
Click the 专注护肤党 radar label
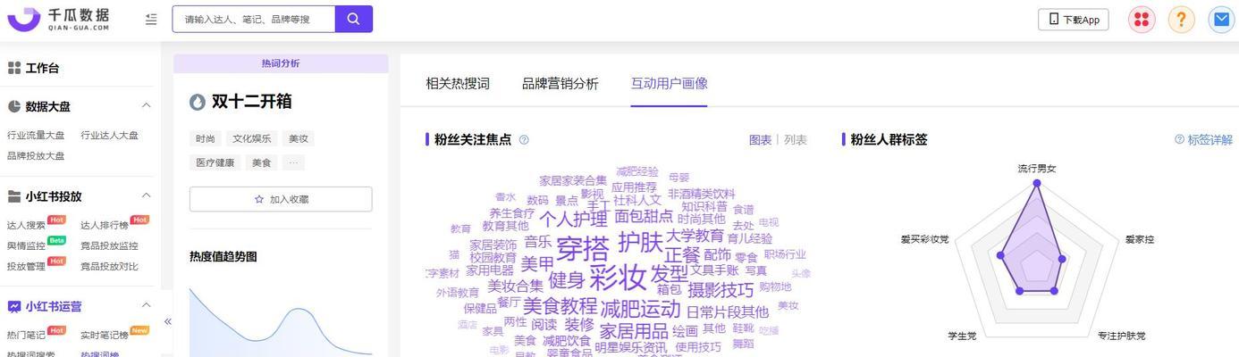1121,336
